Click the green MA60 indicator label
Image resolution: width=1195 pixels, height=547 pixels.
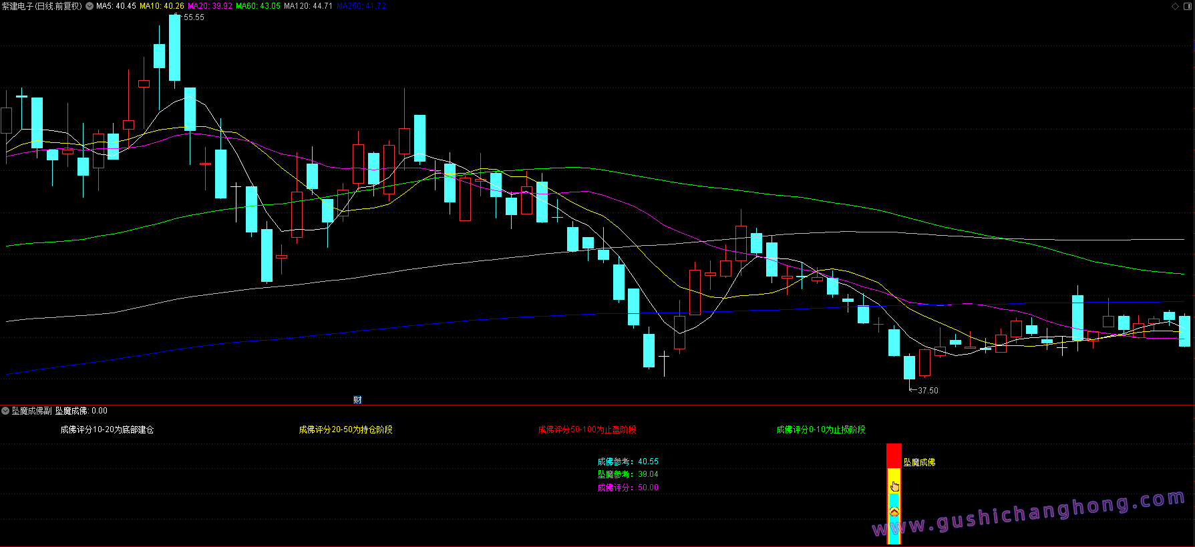tap(258, 6)
